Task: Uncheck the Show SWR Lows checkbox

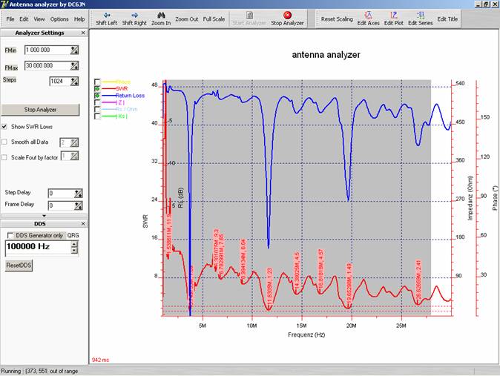Action: coord(5,127)
